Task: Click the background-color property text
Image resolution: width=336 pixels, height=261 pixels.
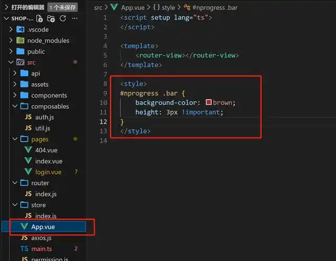Action: (166, 103)
